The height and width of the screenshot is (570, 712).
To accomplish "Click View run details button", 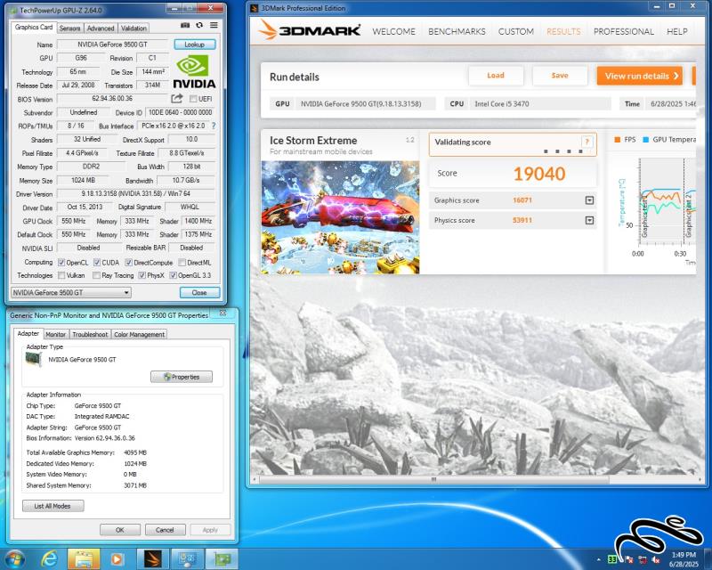I will pyautogui.click(x=639, y=76).
